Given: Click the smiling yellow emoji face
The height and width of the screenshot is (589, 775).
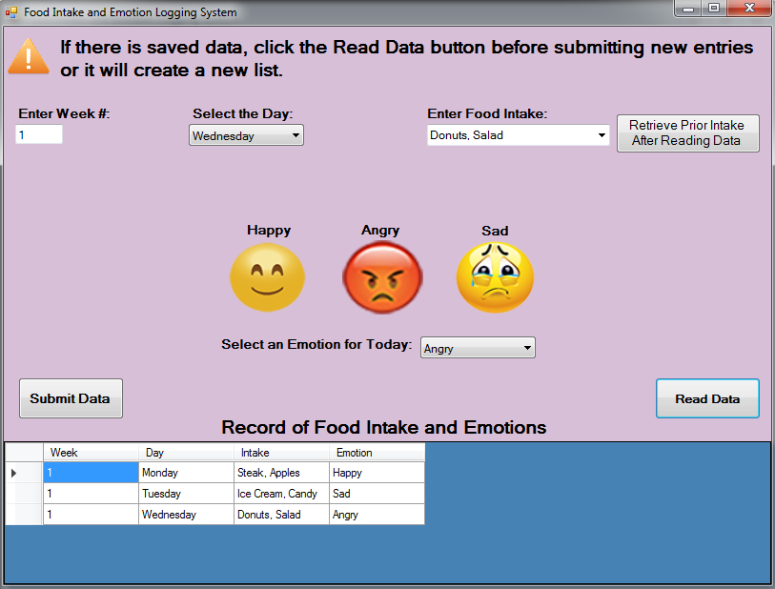Looking at the screenshot, I should pos(268,277).
